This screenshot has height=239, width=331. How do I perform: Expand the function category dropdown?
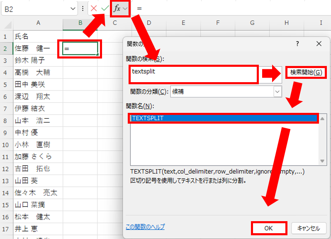coord(277,92)
